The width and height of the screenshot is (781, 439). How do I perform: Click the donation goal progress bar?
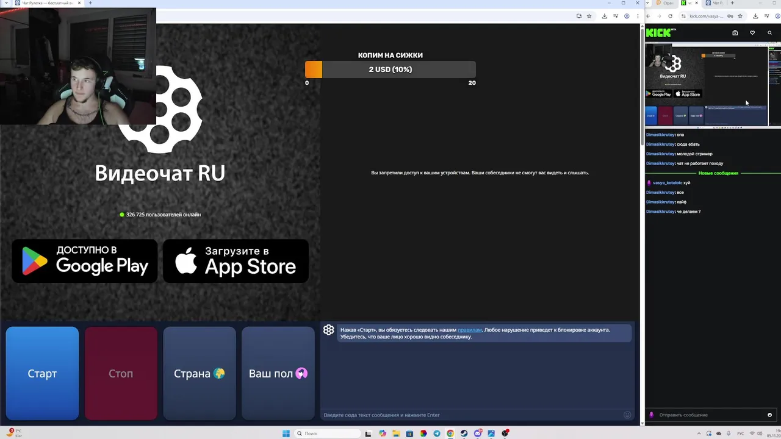coord(390,70)
